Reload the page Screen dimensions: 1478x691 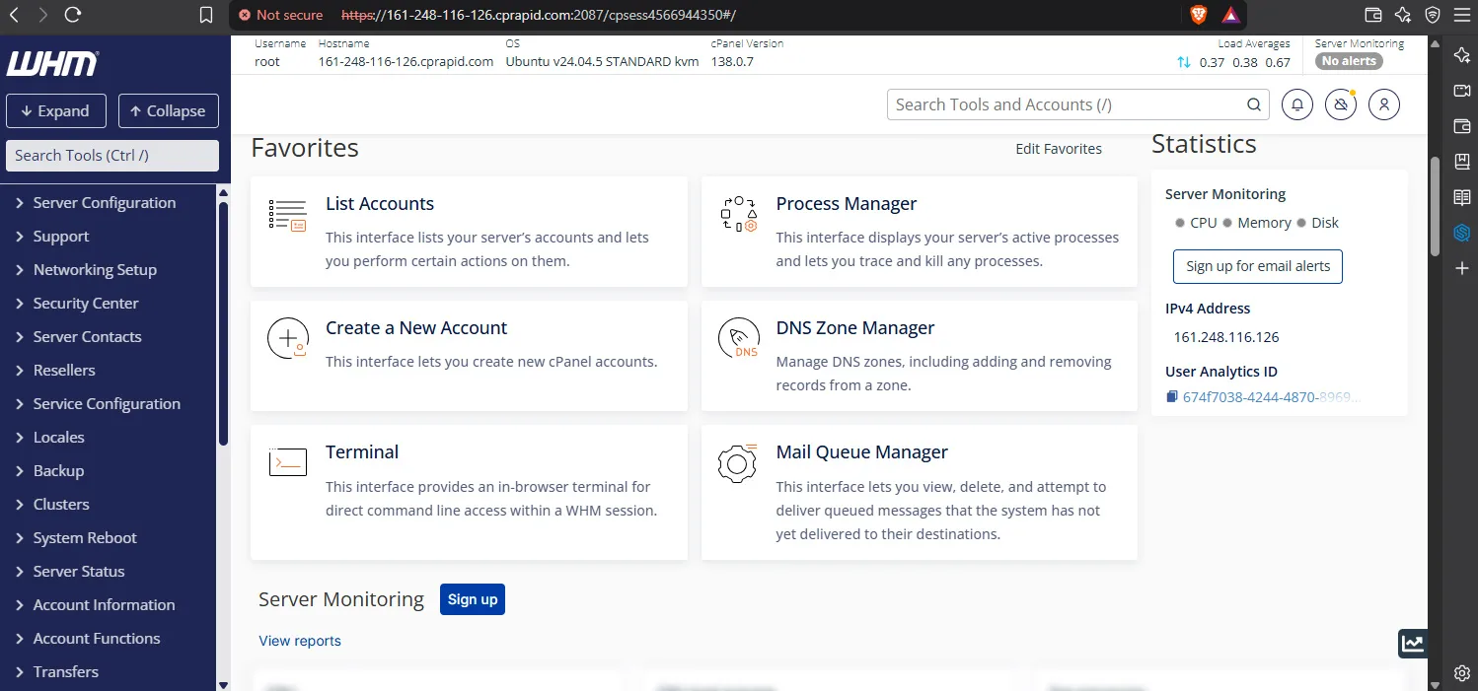[73, 15]
